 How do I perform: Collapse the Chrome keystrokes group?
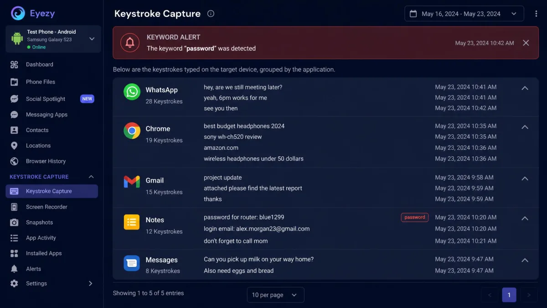(x=525, y=127)
